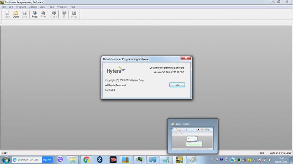Open the remote desktop monitor taskbar icon
The image size is (293, 164).
[153, 160]
